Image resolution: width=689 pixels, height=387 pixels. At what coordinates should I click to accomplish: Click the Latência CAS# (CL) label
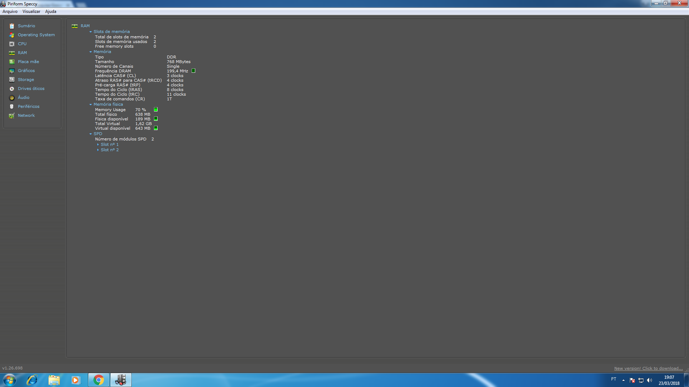click(116, 76)
